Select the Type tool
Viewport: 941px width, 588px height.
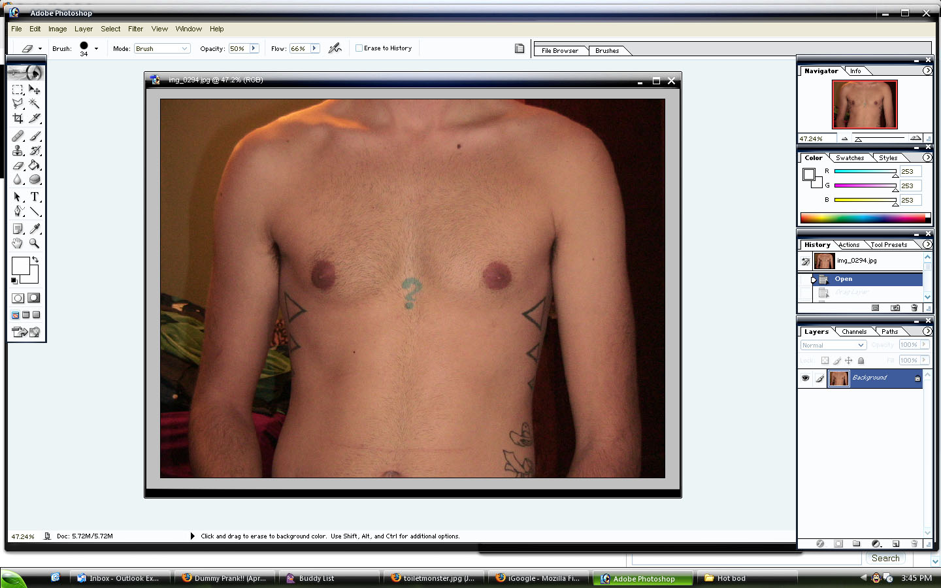[x=35, y=197]
